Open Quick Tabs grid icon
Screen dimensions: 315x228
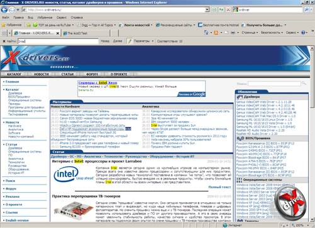point(4,33)
